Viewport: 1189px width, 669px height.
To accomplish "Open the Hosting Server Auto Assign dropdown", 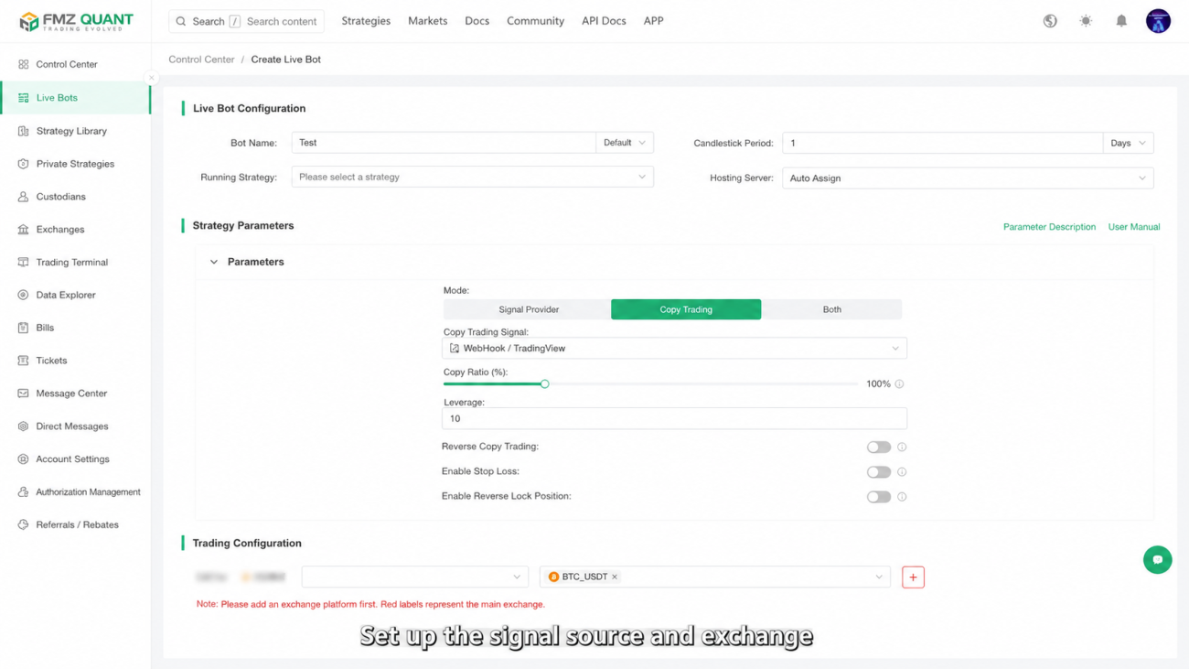I will coord(968,178).
